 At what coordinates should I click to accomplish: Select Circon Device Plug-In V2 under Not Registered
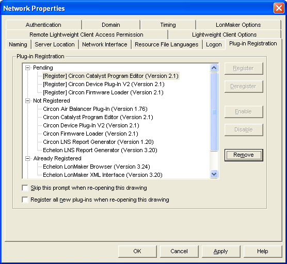(91, 125)
